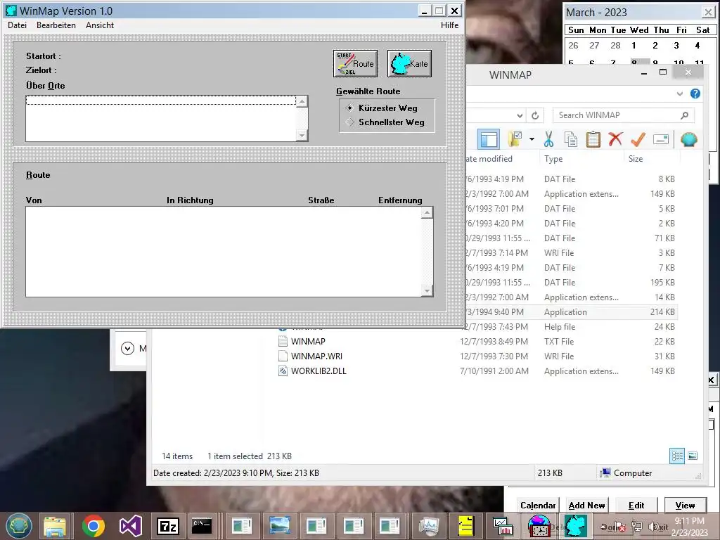Image resolution: width=720 pixels, height=540 pixels.
Task: Open Classic Shell settings shell icon in toolbar
Action: click(x=689, y=139)
